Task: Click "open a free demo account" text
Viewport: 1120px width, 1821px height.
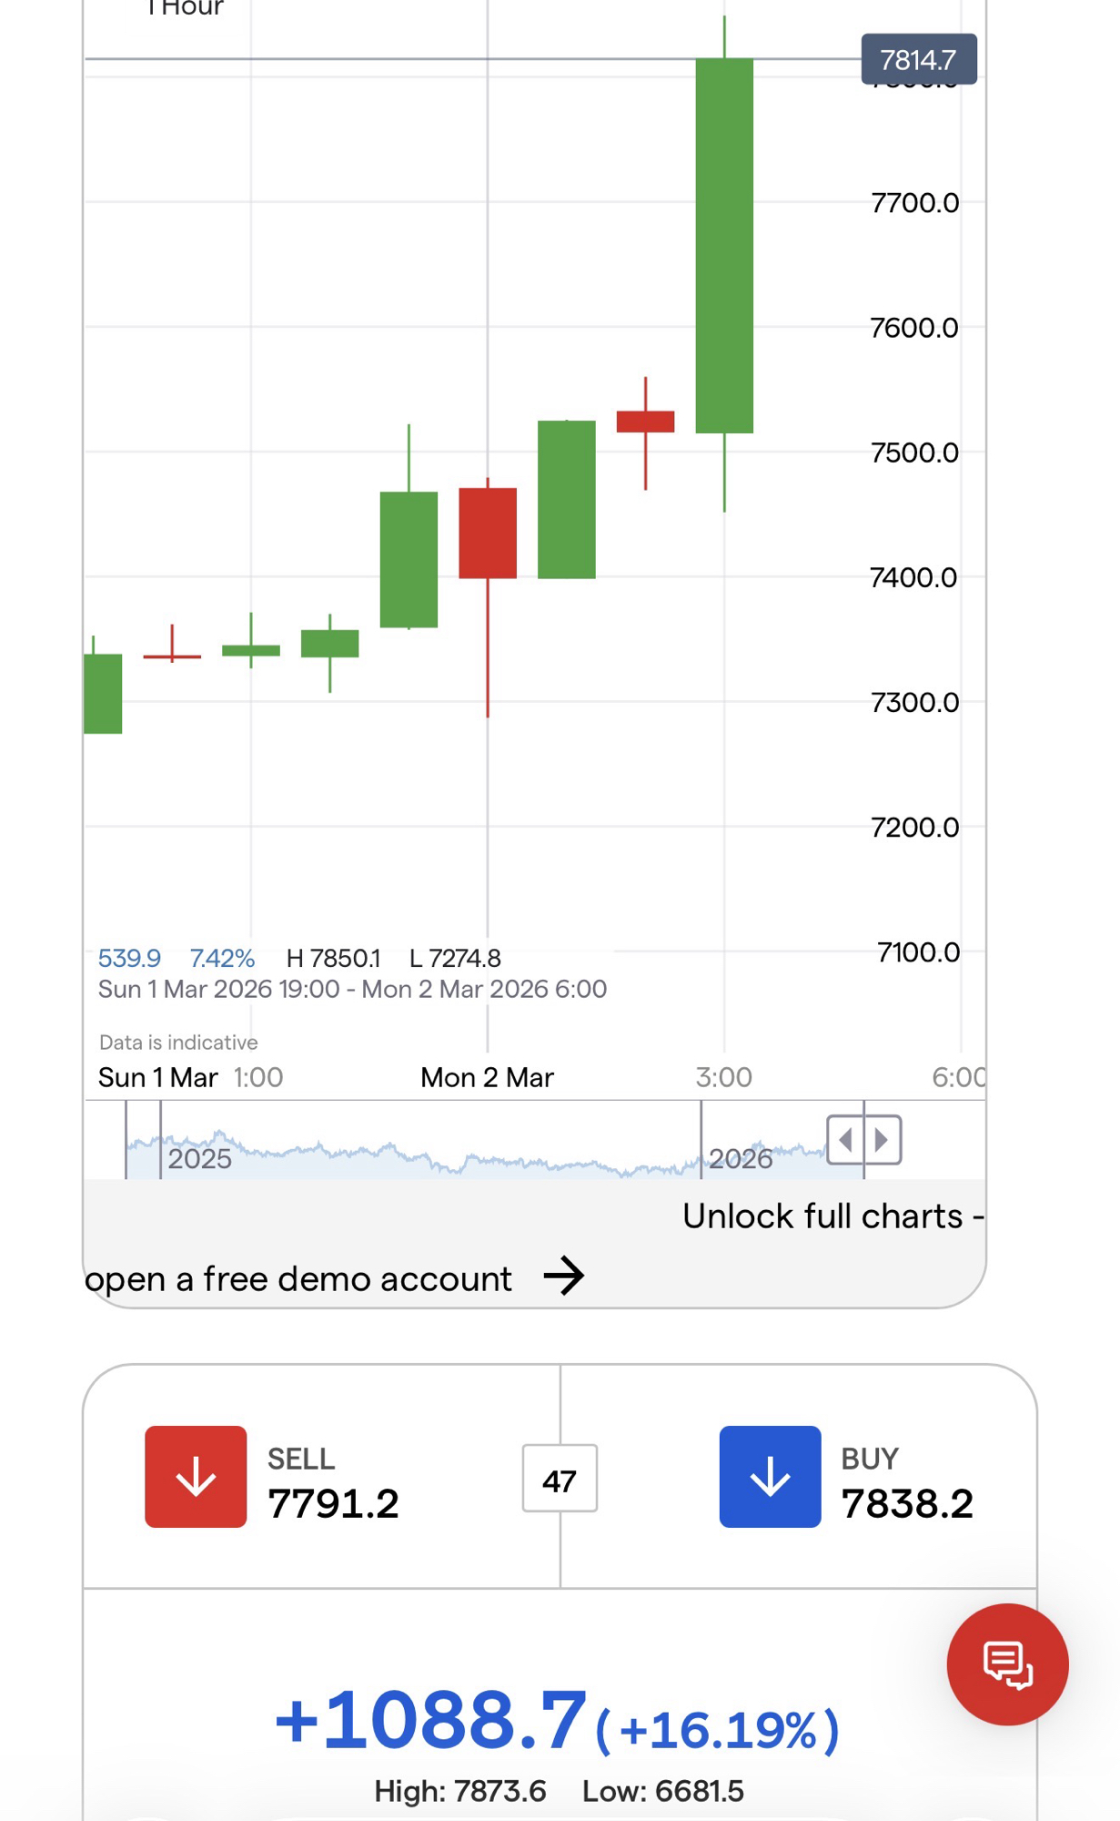Action: [x=298, y=1279]
